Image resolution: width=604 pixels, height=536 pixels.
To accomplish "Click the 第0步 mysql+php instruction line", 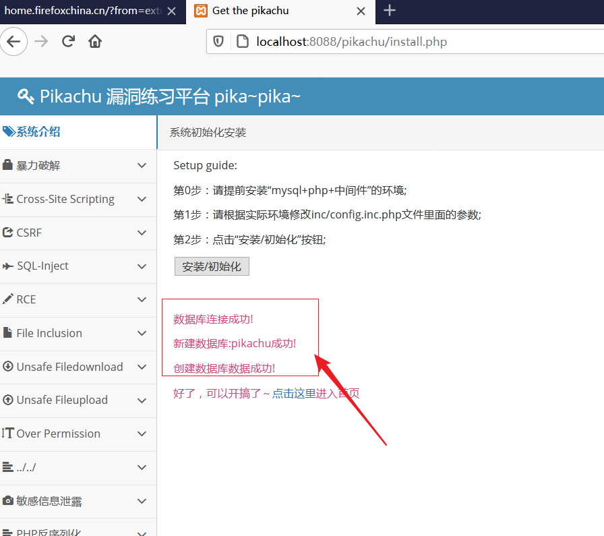I will (290, 190).
